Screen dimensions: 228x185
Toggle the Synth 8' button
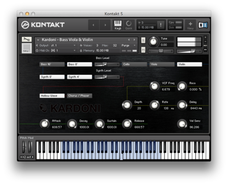tap(52, 77)
